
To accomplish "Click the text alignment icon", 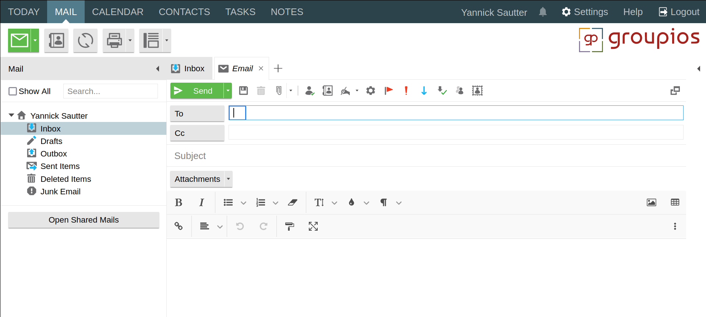I will pyautogui.click(x=205, y=226).
